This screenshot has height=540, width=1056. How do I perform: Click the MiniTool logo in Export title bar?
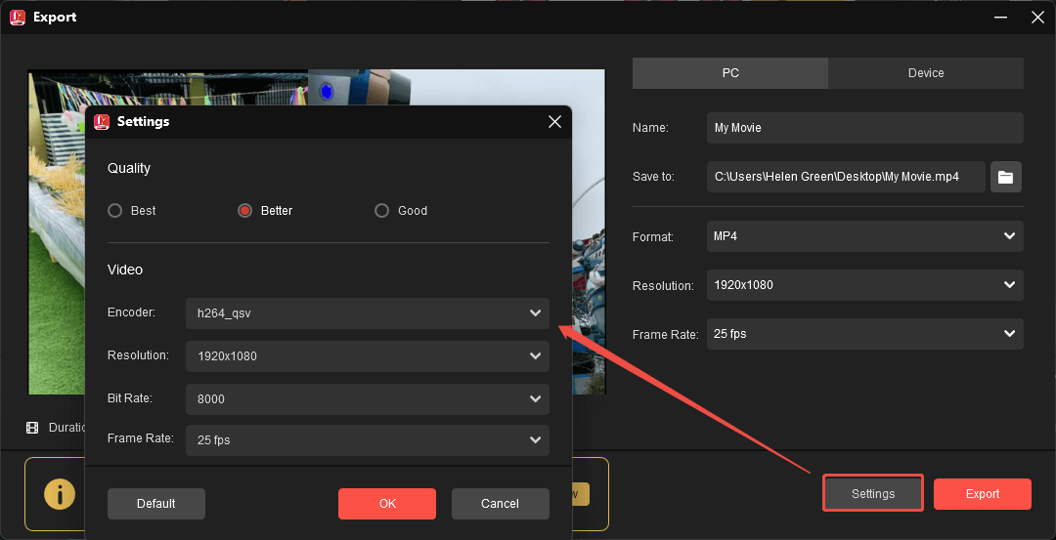[x=18, y=17]
